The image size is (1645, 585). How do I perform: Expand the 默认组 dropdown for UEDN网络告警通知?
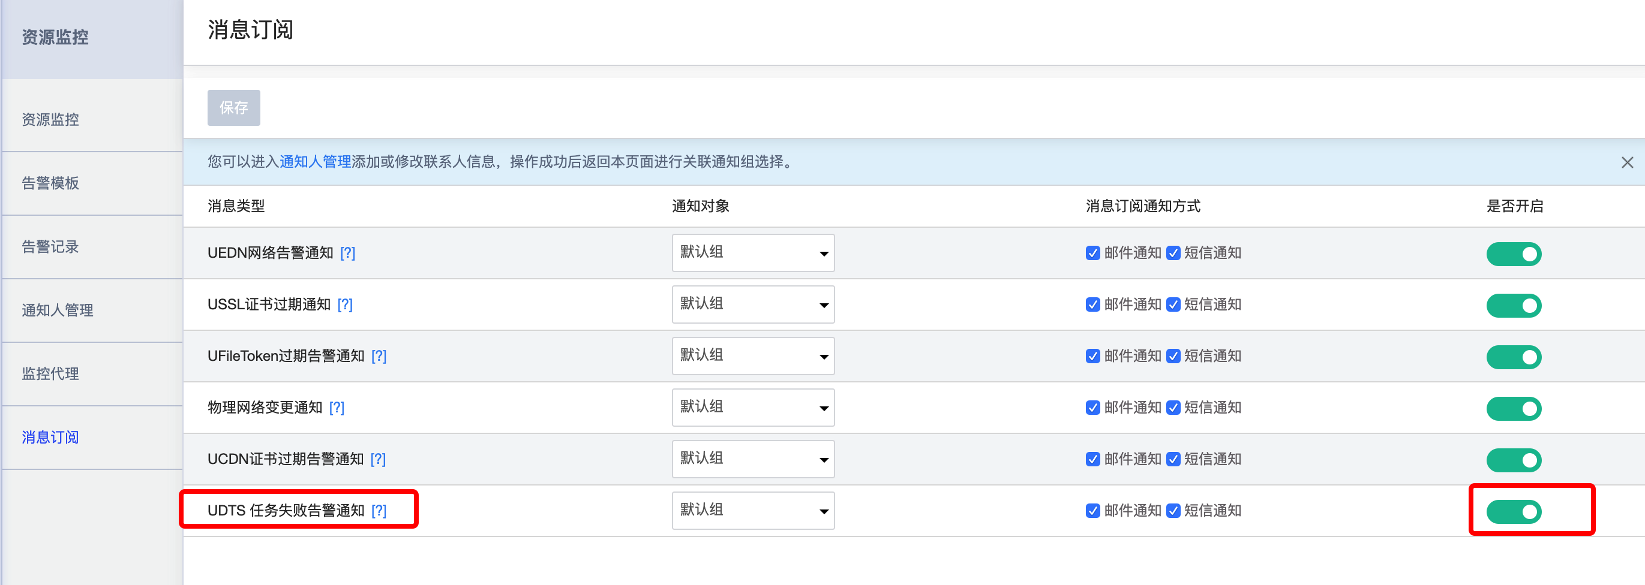(x=752, y=254)
